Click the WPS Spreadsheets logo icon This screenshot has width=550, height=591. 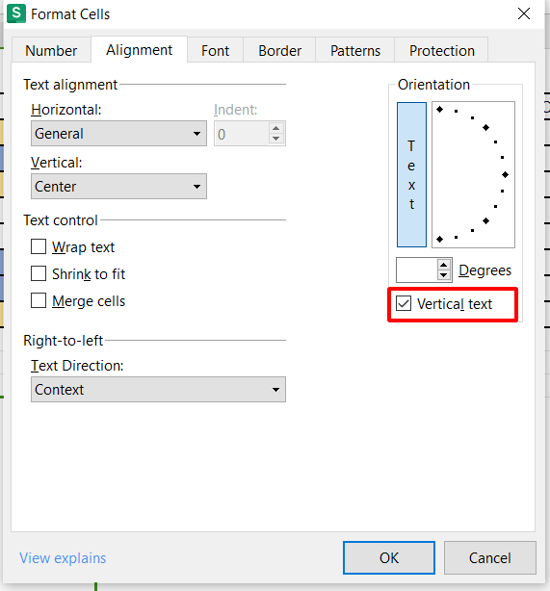16,13
